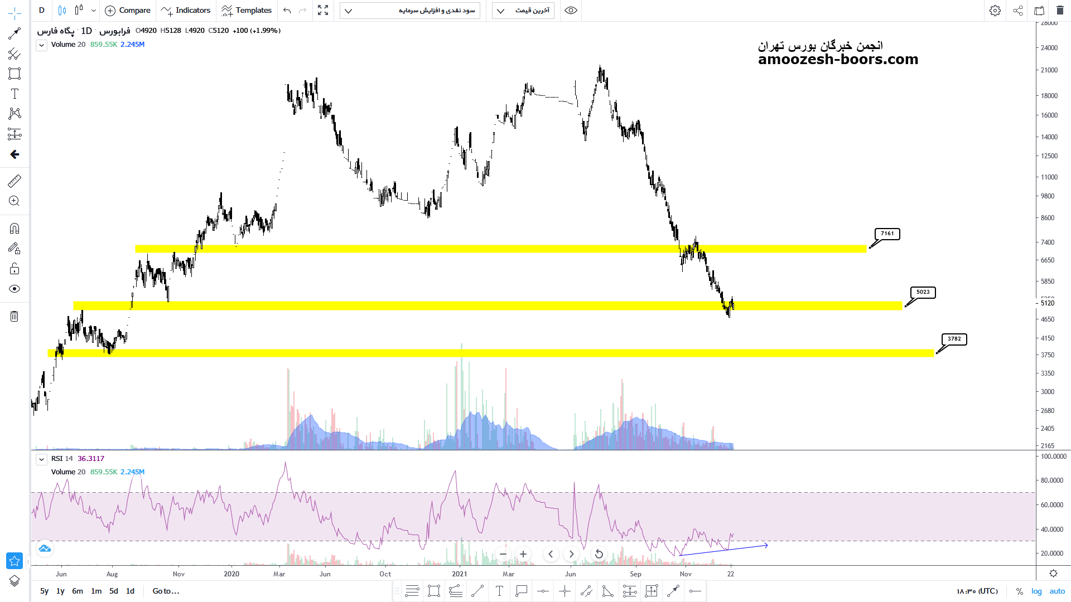Click the undo arrow in toolbar
The height and width of the screenshot is (602, 1071).
pyautogui.click(x=287, y=11)
